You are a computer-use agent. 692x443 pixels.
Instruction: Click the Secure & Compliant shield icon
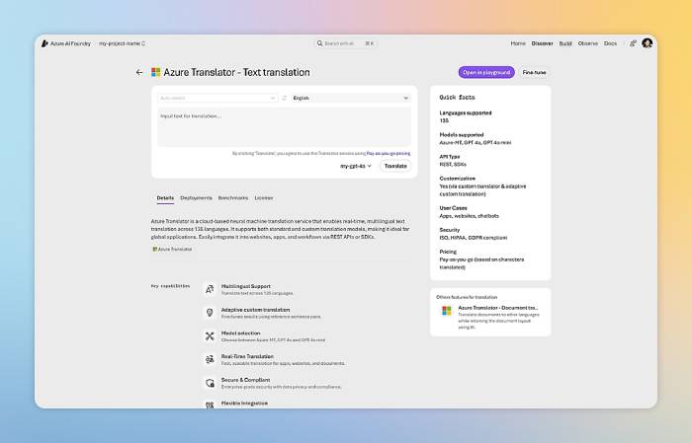coord(210,383)
